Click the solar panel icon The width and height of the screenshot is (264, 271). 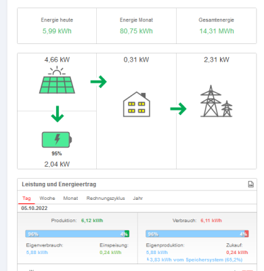coord(57,80)
